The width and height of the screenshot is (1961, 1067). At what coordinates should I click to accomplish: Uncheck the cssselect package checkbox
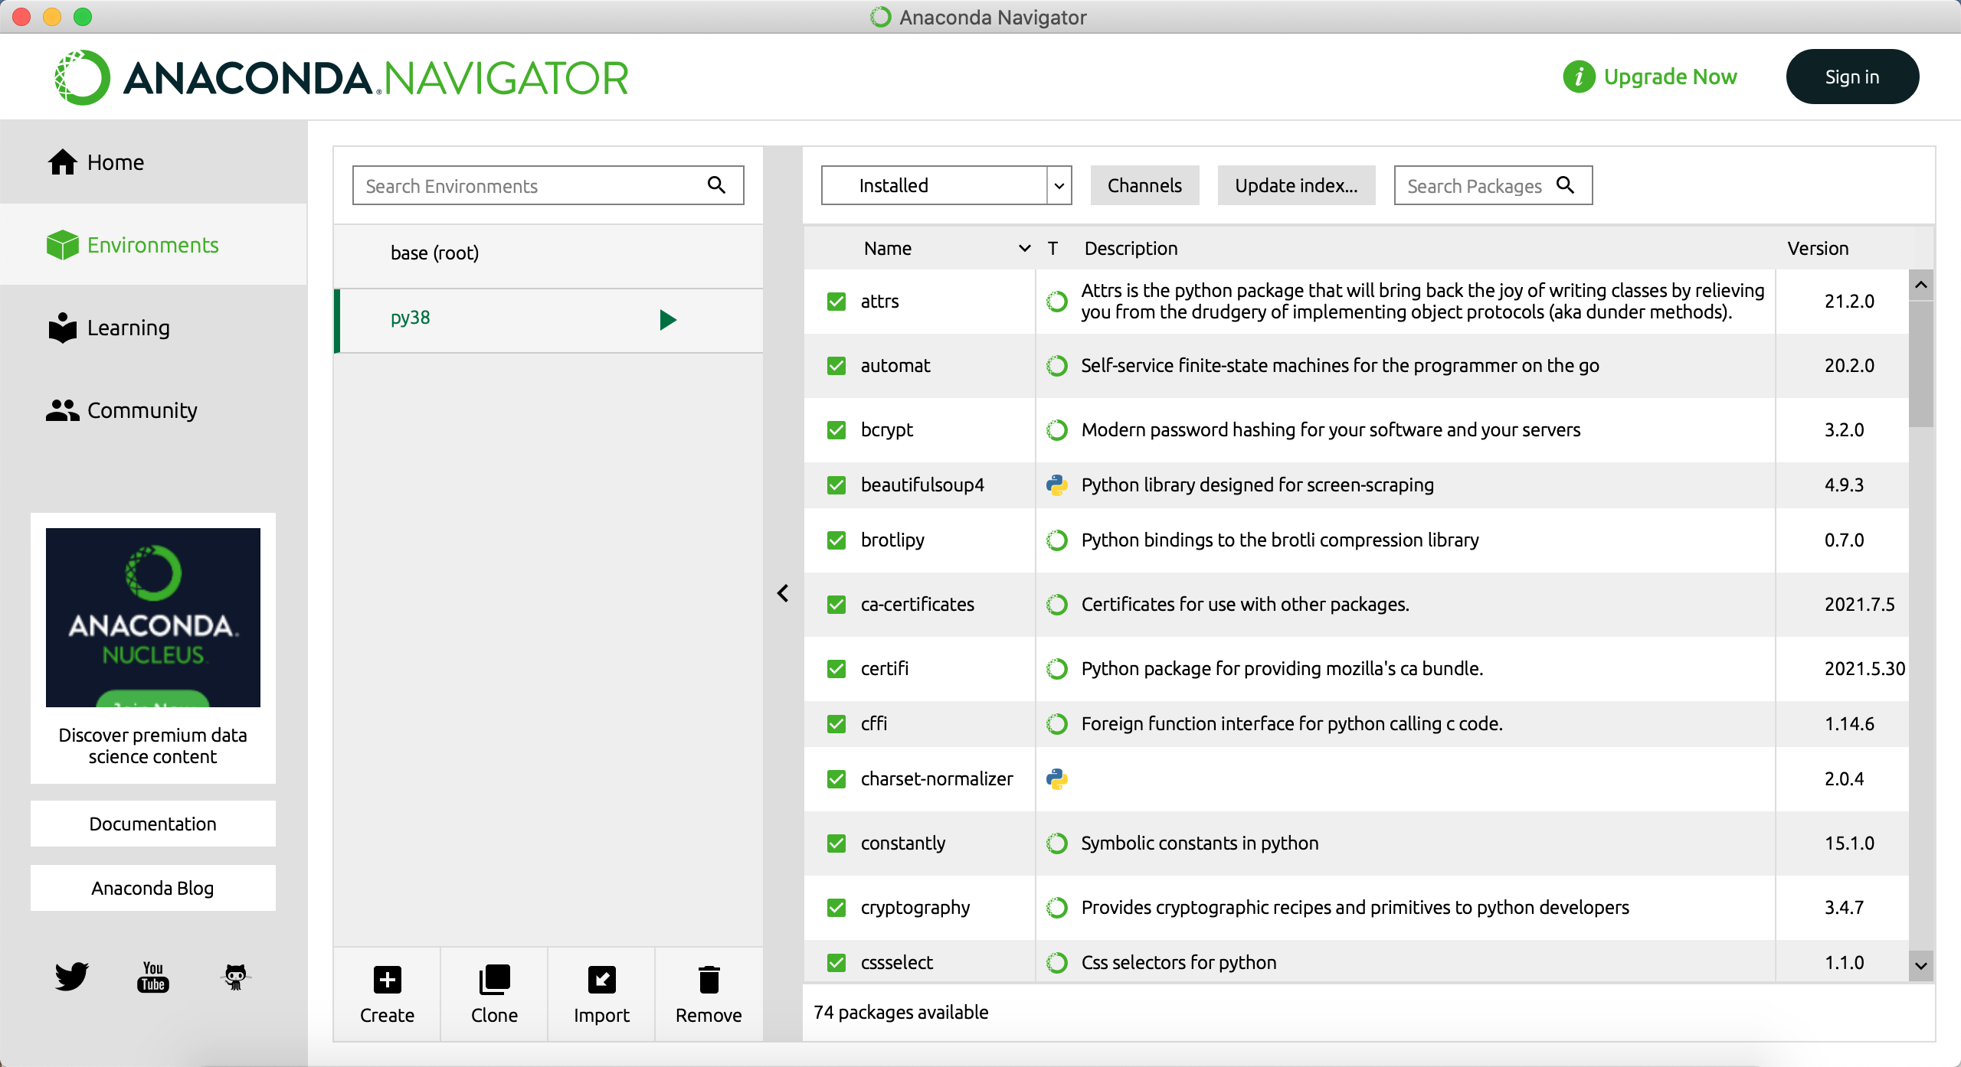point(836,963)
